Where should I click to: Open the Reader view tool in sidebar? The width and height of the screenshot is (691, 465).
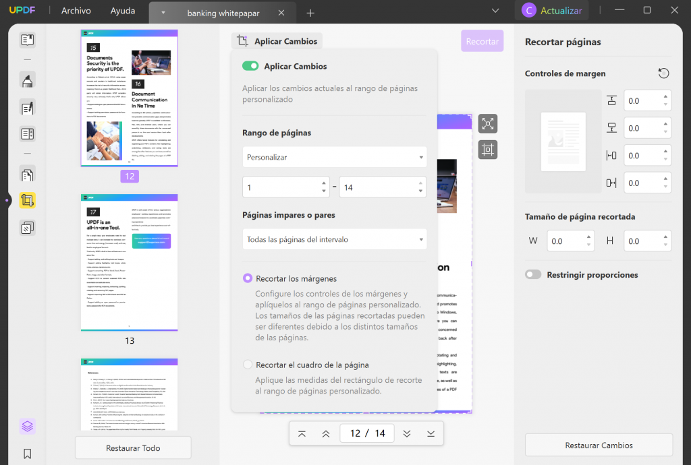click(27, 39)
